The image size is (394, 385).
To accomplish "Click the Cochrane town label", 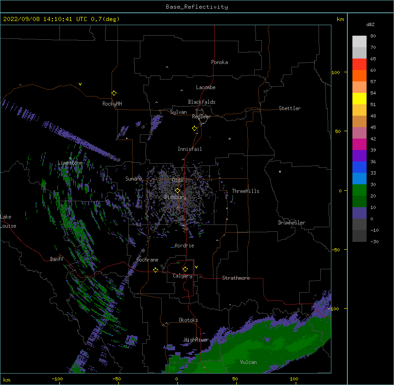I will pyautogui.click(x=147, y=260).
